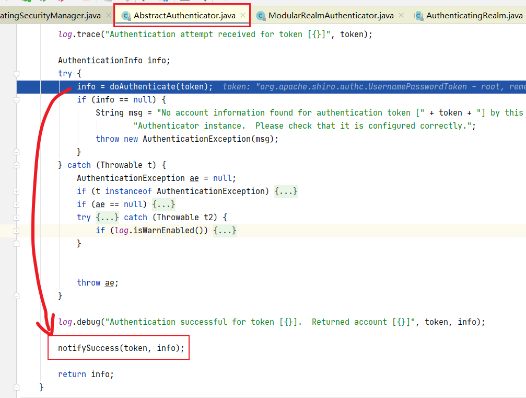Screen dimensions: 526x398
Task: Expand the gutter plus beside 'if (t instanceof AuthenticationException)'
Action: pos(16,191)
